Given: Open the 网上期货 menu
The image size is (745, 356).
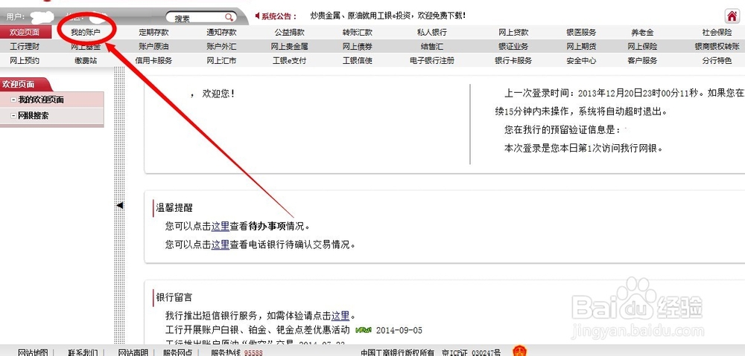Looking at the screenshot, I should click(x=581, y=47).
